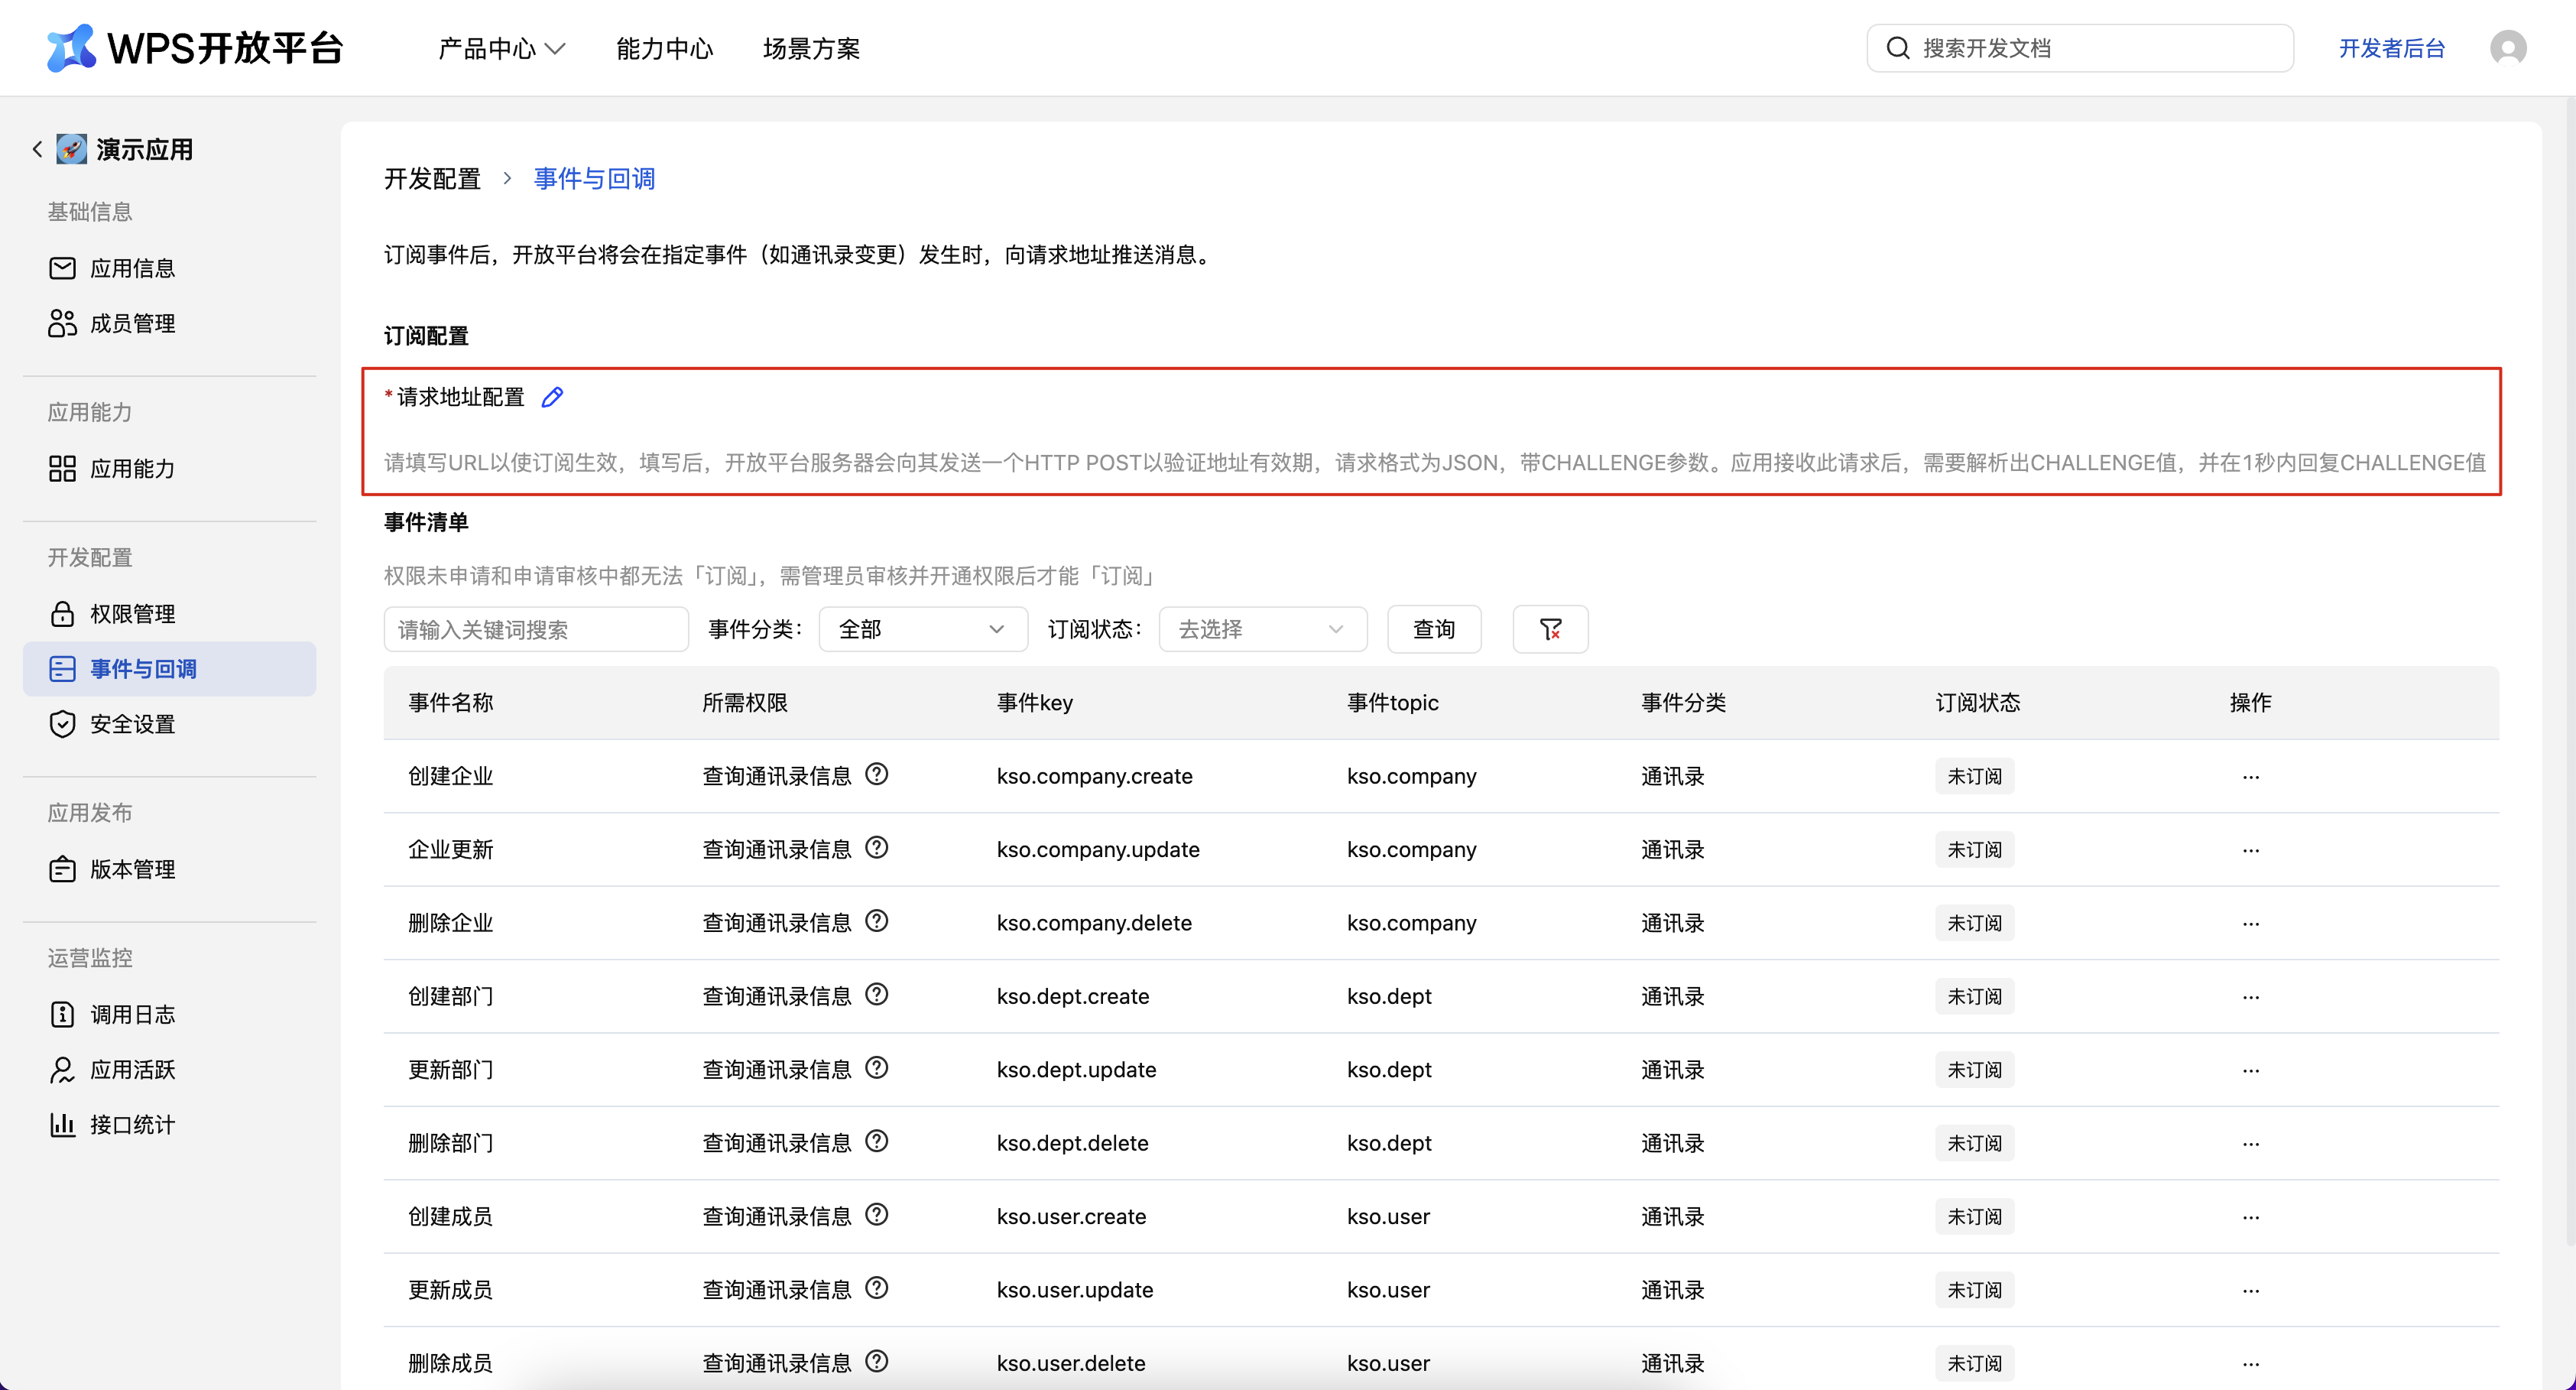Open the 订阅状态 dropdown showing 去选择
2576x1390 pixels.
pyautogui.click(x=1262, y=629)
